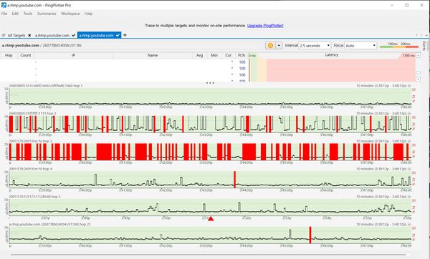
Task: Switch to the inactive a.rtmp.youtube.com tab
Action: pos(52,35)
